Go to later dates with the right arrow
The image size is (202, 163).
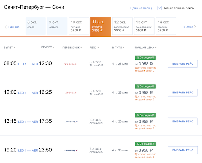195,27
